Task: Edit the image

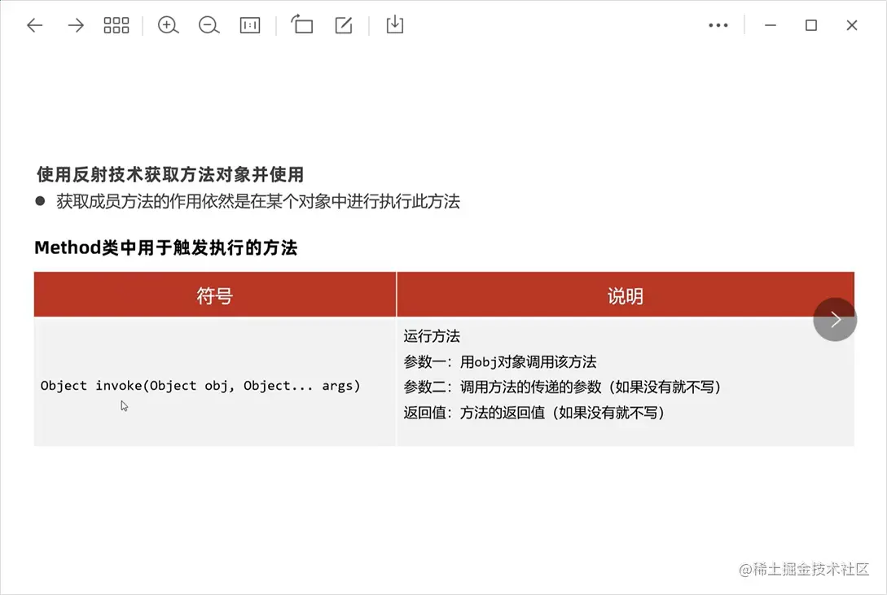Action: point(344,25)
